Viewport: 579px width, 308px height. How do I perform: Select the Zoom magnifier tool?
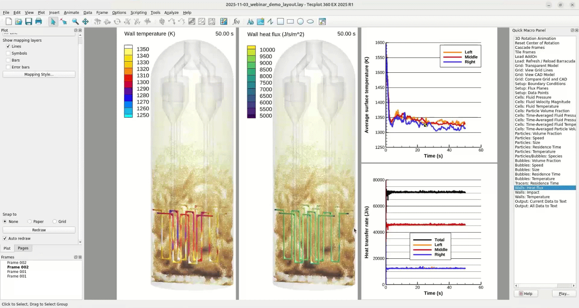[75, 22]
